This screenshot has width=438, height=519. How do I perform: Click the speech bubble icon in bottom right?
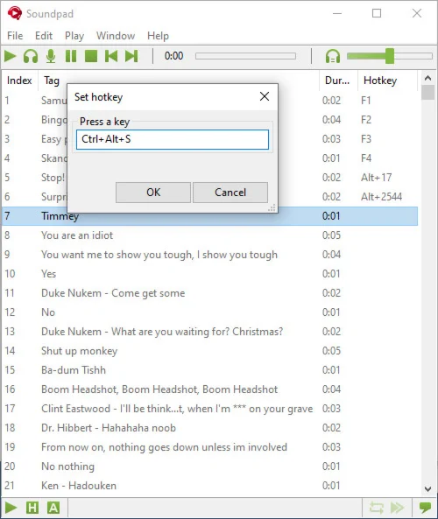click(x=425, y=508)
